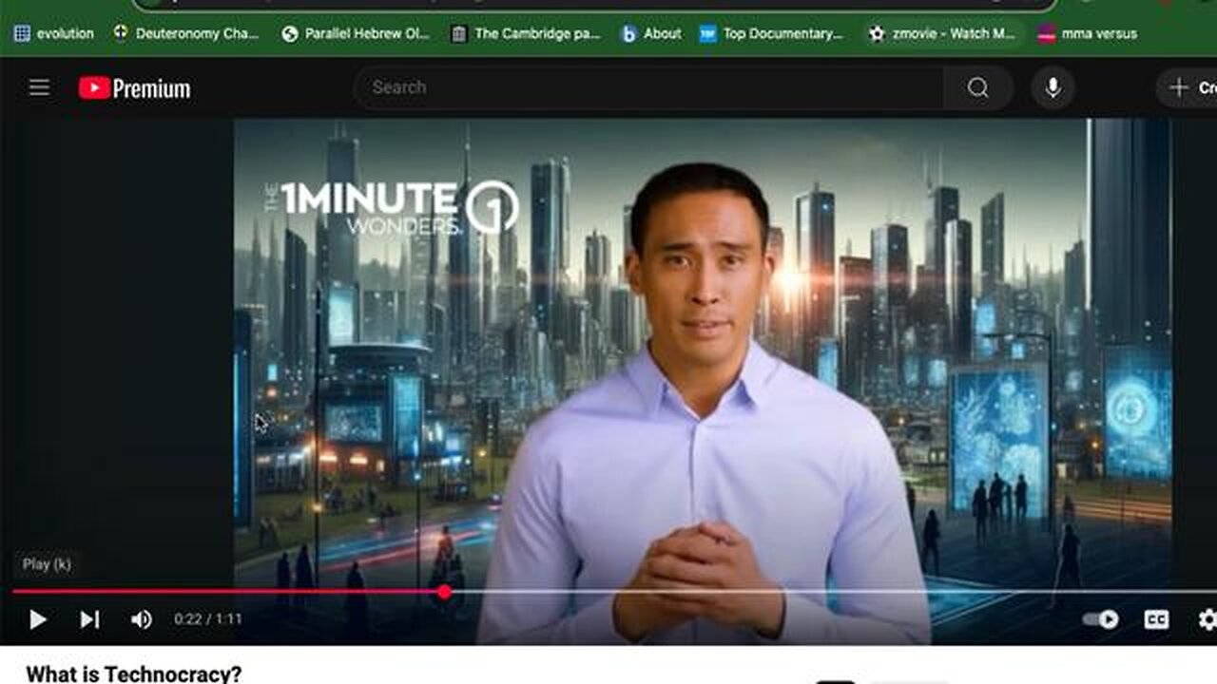Screen dimensions: 1217x684
Task: Open the Deuteronomy Cha... bookmark
Action: click(x=185, y=33)
